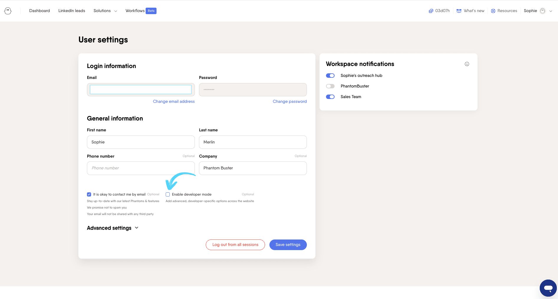
Task: Click the PhantomBuster ghost logo
Action: pos(8,11)
